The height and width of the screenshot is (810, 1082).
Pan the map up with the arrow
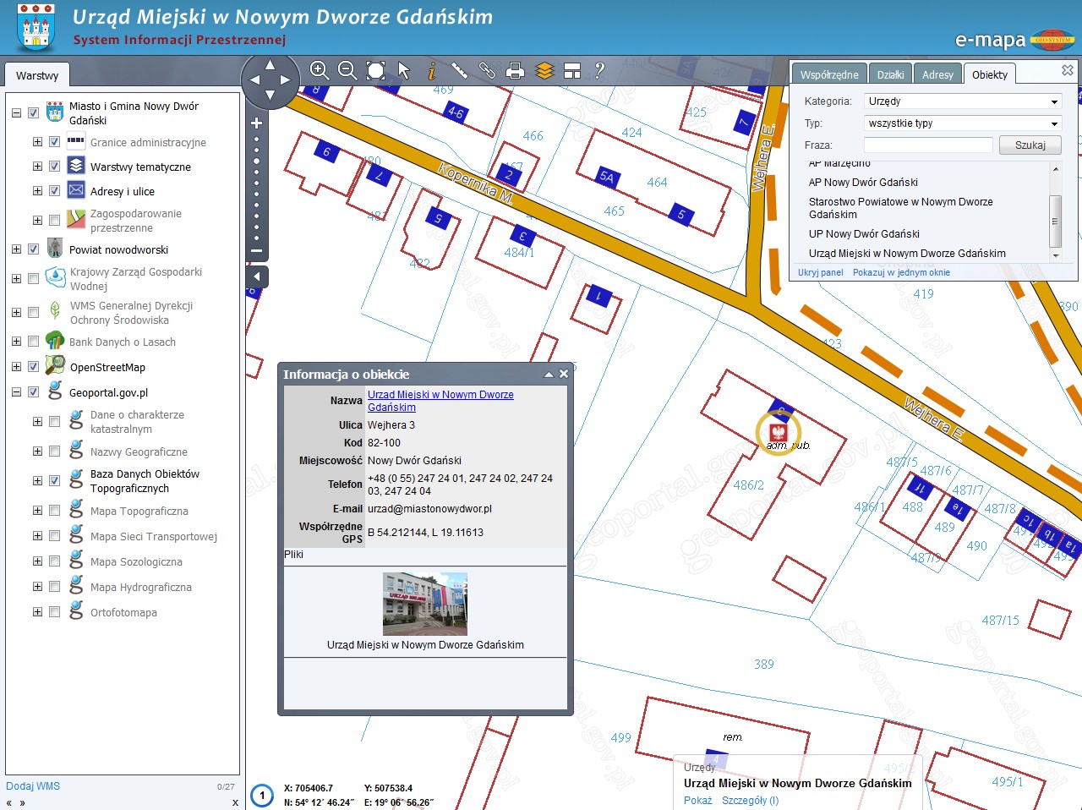[x=270, y=64]
